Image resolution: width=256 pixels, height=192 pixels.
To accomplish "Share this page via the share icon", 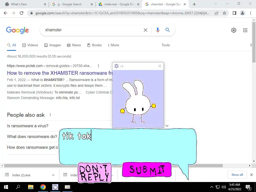I will coord(216,13).
